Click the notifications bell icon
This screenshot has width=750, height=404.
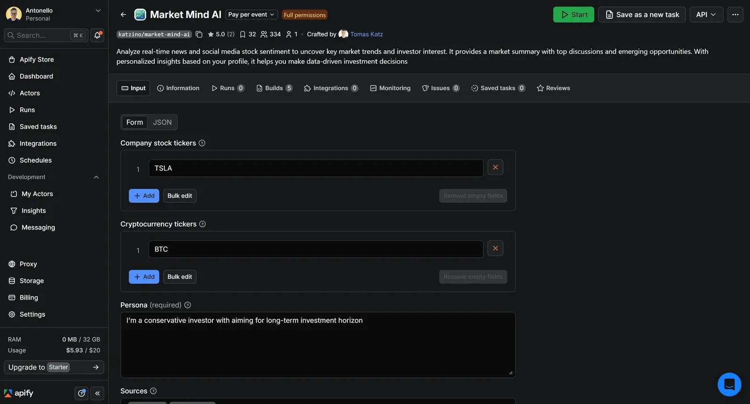[x=97, y=35]
